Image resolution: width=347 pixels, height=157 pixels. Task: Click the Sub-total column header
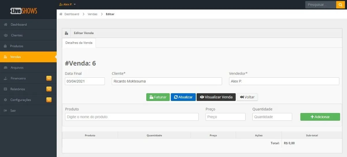312,135
